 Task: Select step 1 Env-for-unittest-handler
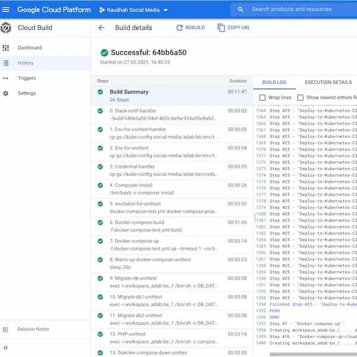172,133
